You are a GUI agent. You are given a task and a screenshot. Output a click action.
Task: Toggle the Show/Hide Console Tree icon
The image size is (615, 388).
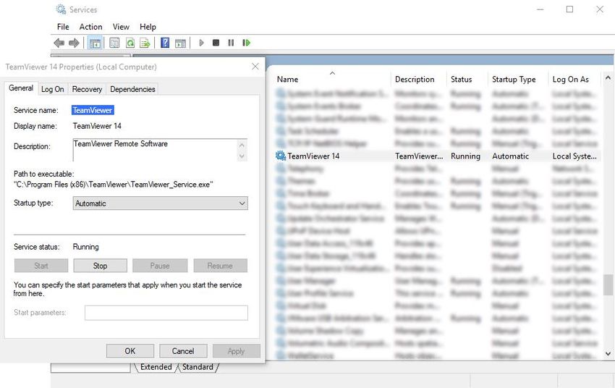(x=95, y=43)
